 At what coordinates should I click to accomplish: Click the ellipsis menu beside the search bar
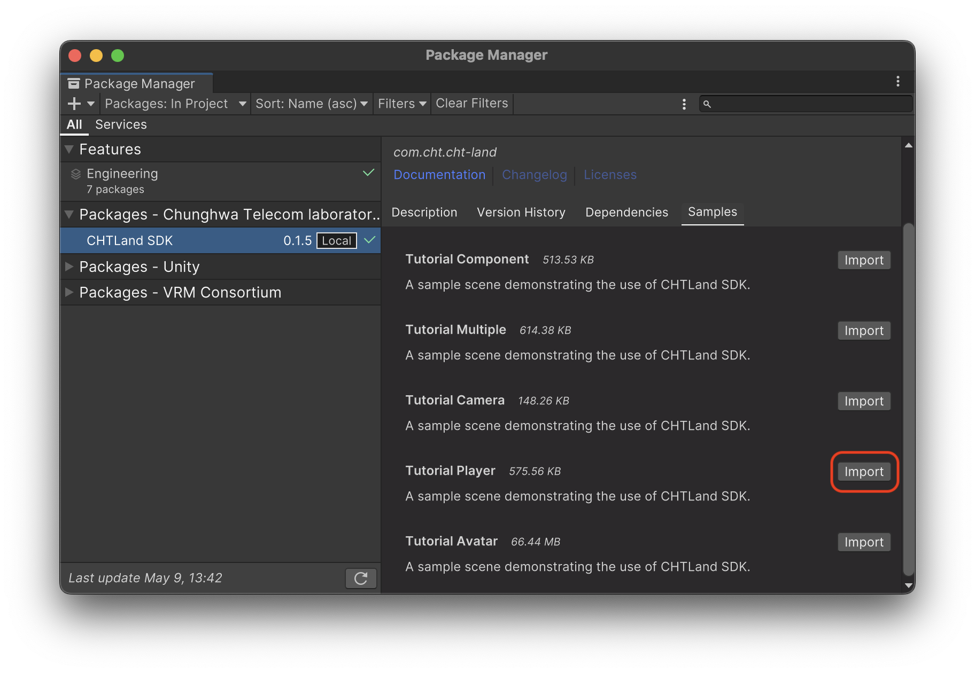point(684,104)
